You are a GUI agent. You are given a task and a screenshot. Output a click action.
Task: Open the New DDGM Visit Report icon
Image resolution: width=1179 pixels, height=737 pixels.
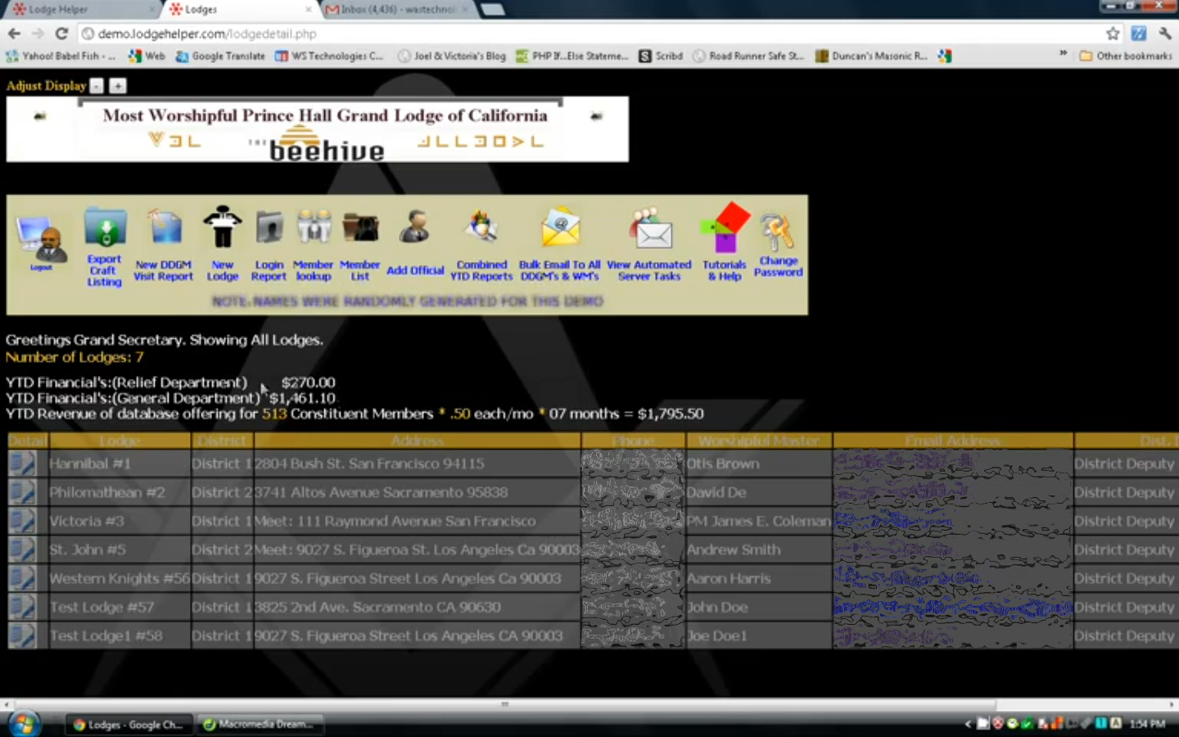pyautogui.click(x=165, y=229)
